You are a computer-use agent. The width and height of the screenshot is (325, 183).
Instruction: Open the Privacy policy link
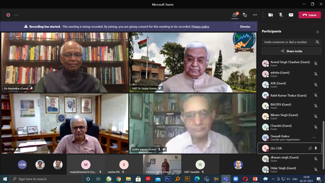tap(200, 26)
